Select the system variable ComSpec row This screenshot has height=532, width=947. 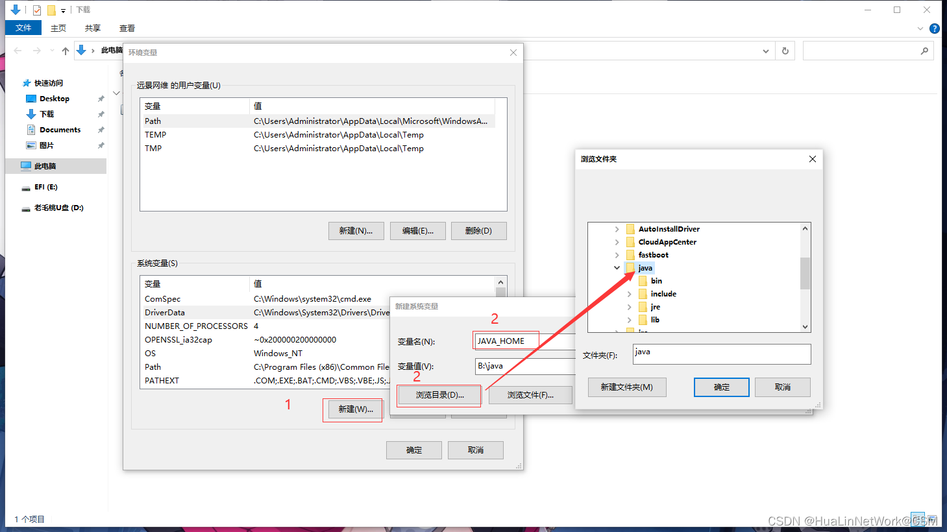coord(265,299)
